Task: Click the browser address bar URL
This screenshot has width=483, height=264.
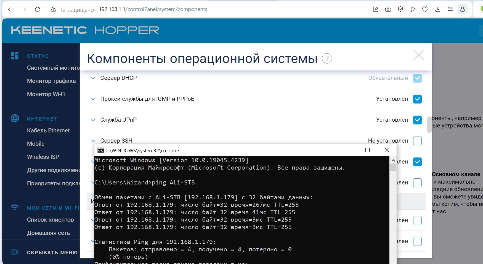Action: 153,9
